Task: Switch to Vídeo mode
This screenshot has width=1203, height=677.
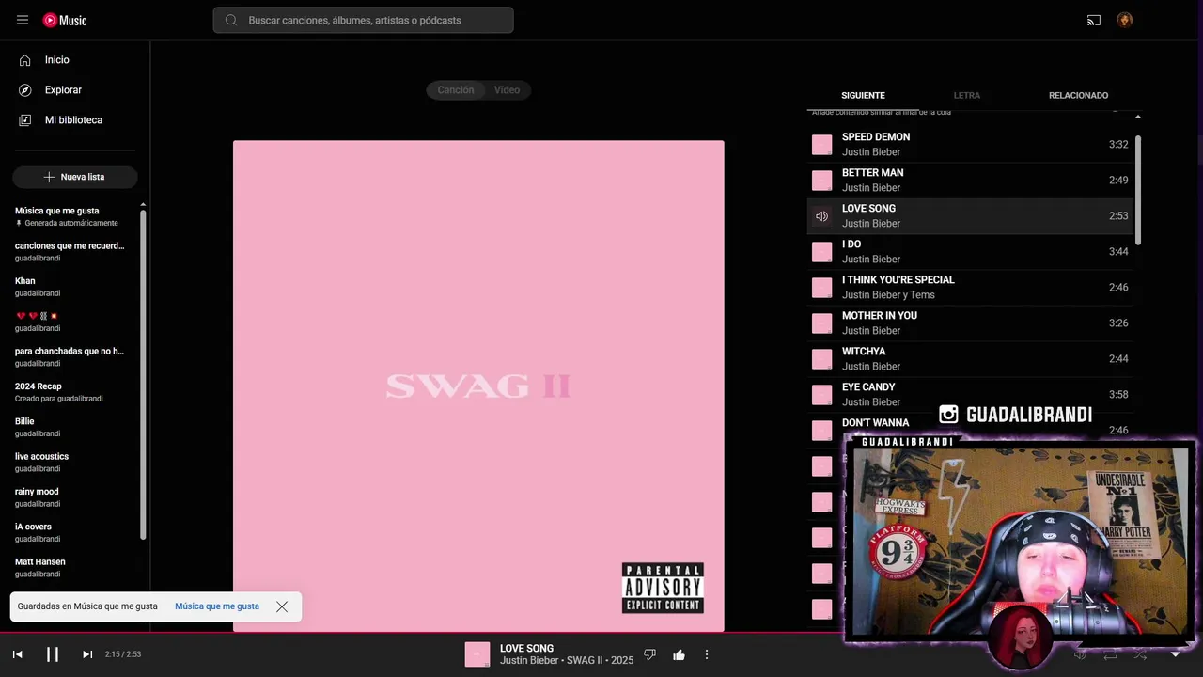Action: point(508,90)
